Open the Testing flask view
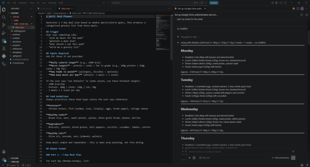The height and width of the screenshot is (167, 310). click(4, 48)
